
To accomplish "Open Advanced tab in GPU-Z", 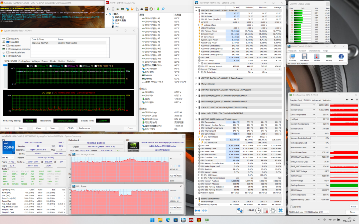I will coord(317,100).
